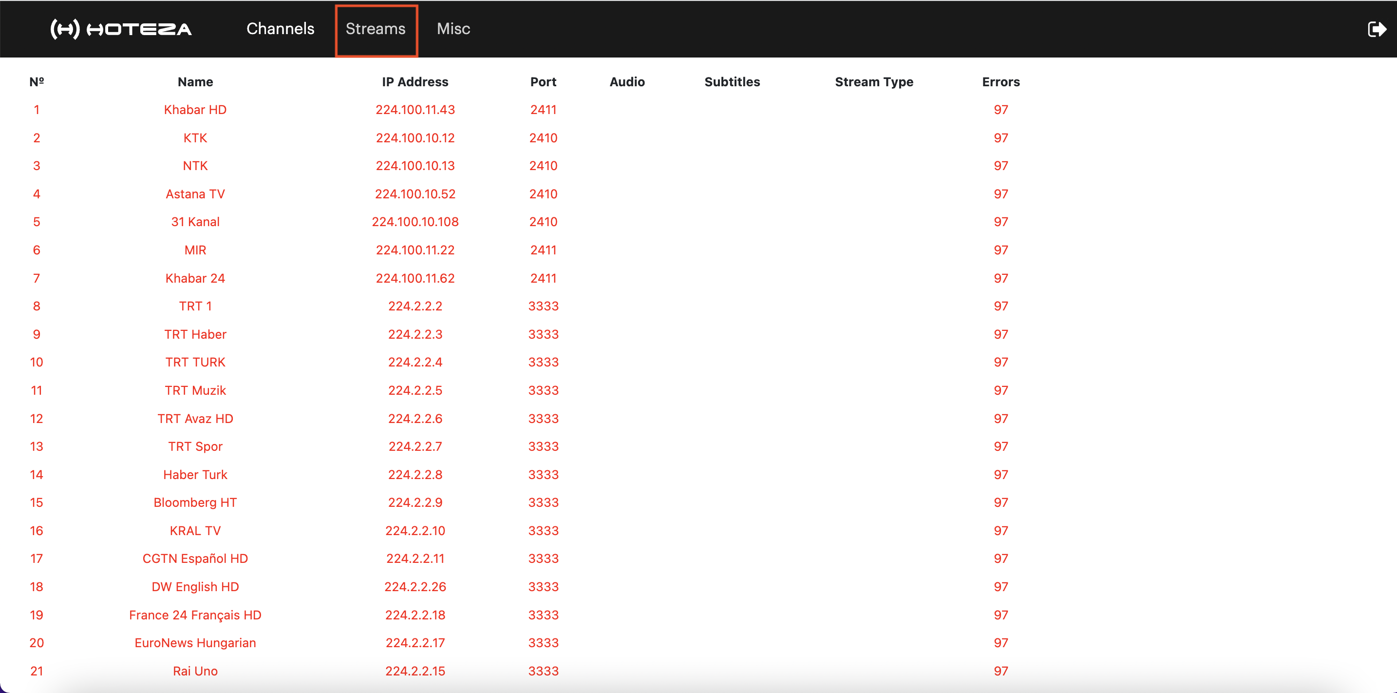
Task: Click IP address 224.100.10.108
Action: pos(415,222)
